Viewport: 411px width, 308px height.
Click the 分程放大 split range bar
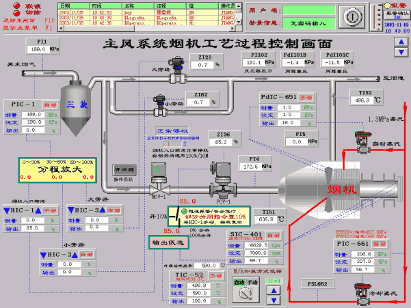[57, 167]
